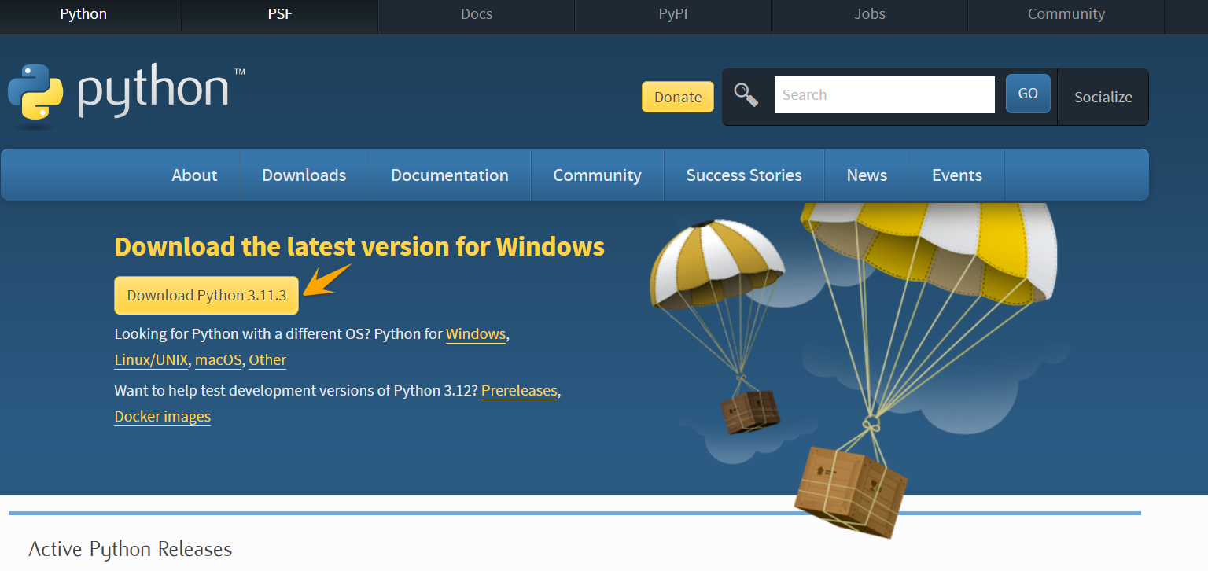Image resolution: width=1208 pixels, height=571 pixels.
Task: Follow the Linux/UNIX download link
Action: [151, 360]
